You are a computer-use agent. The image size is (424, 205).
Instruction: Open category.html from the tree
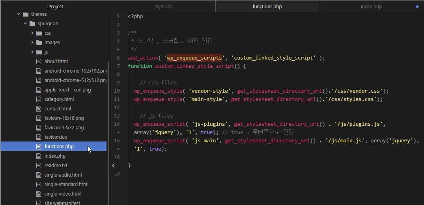[59, 99]
